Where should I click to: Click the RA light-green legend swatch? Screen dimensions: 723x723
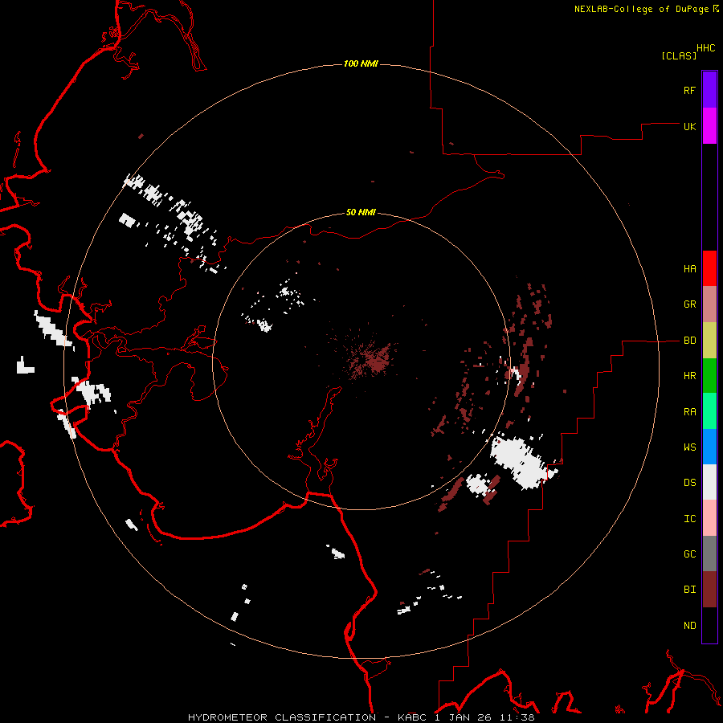[709, 411]
